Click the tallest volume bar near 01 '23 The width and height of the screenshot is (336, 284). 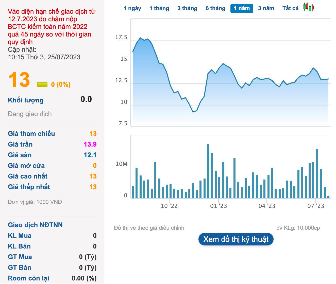pos(208,171)
